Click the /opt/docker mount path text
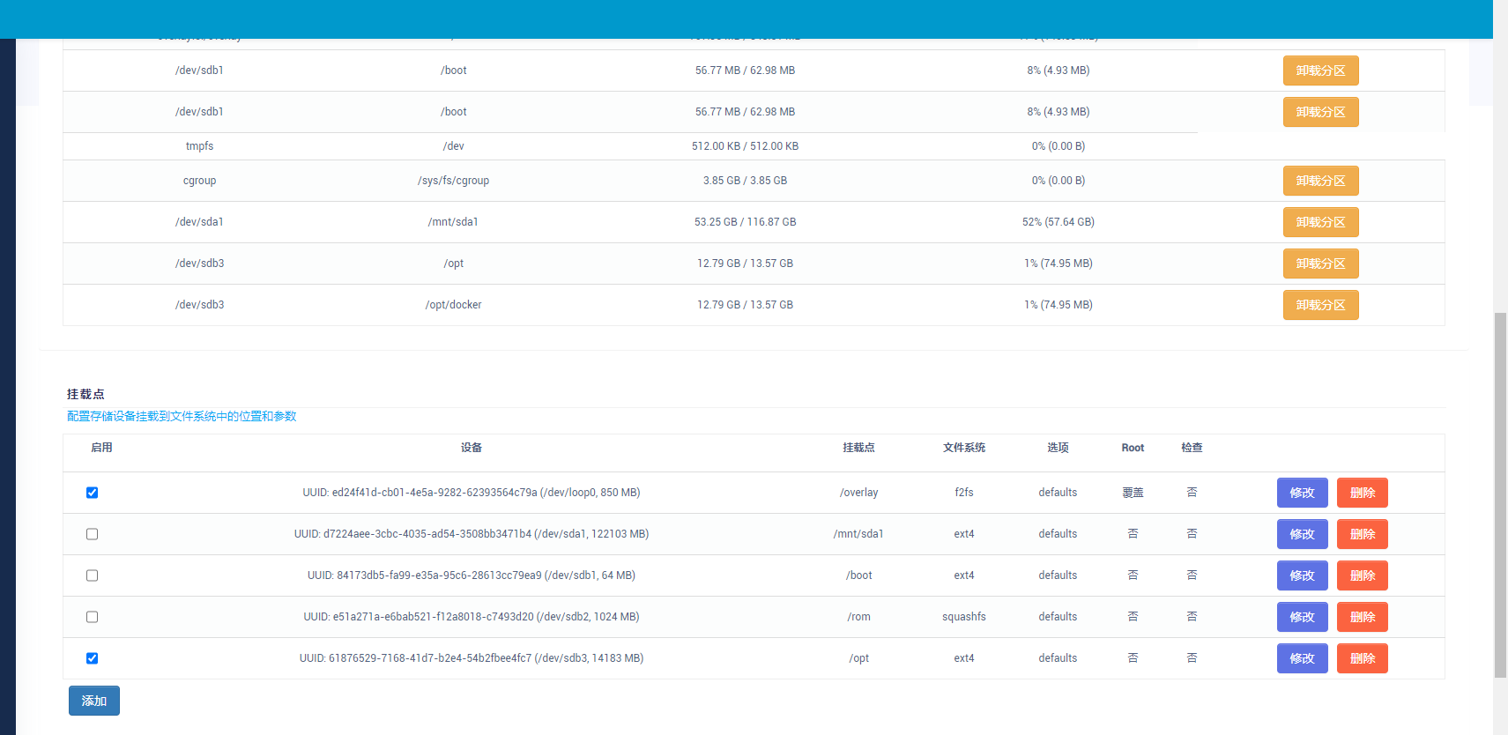 tap(453, 305)
